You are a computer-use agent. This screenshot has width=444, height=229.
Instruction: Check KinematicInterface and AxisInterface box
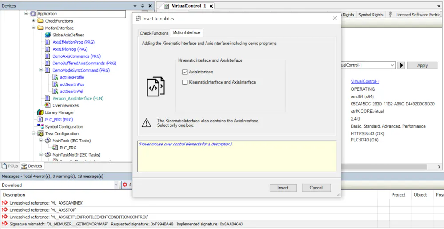point(185,82)
